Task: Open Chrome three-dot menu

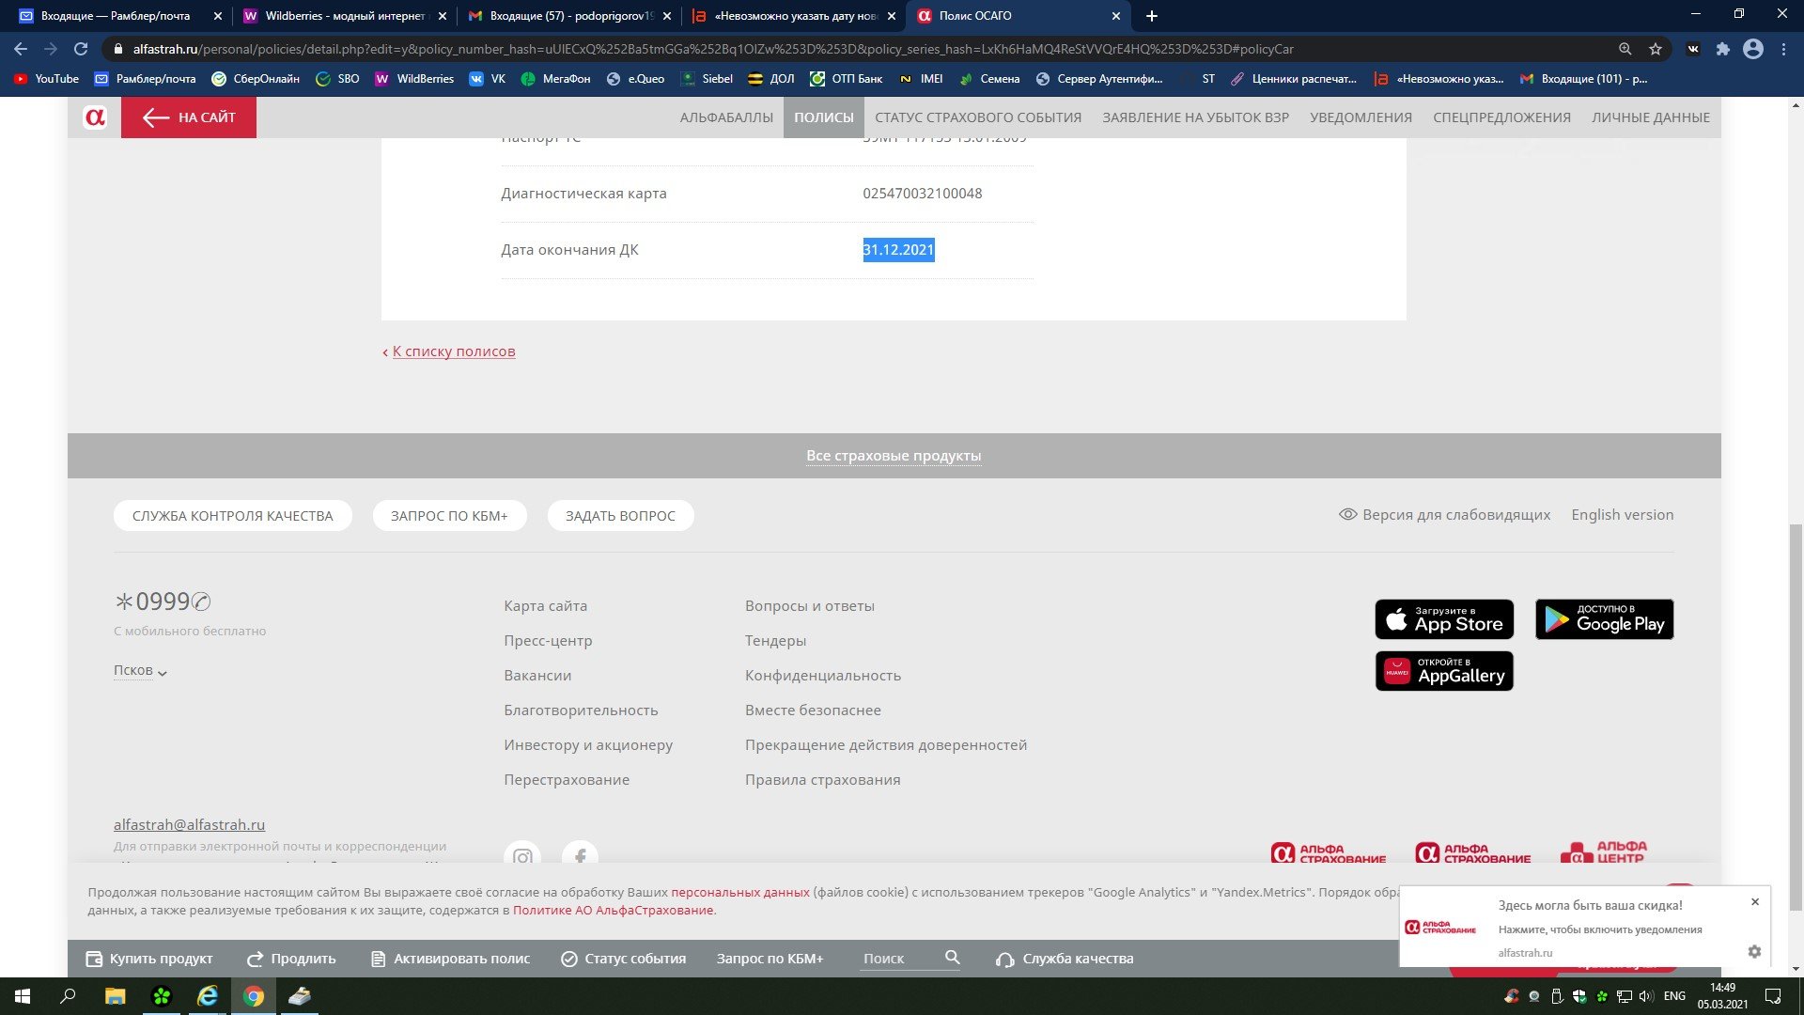Action: (1783, 49)
